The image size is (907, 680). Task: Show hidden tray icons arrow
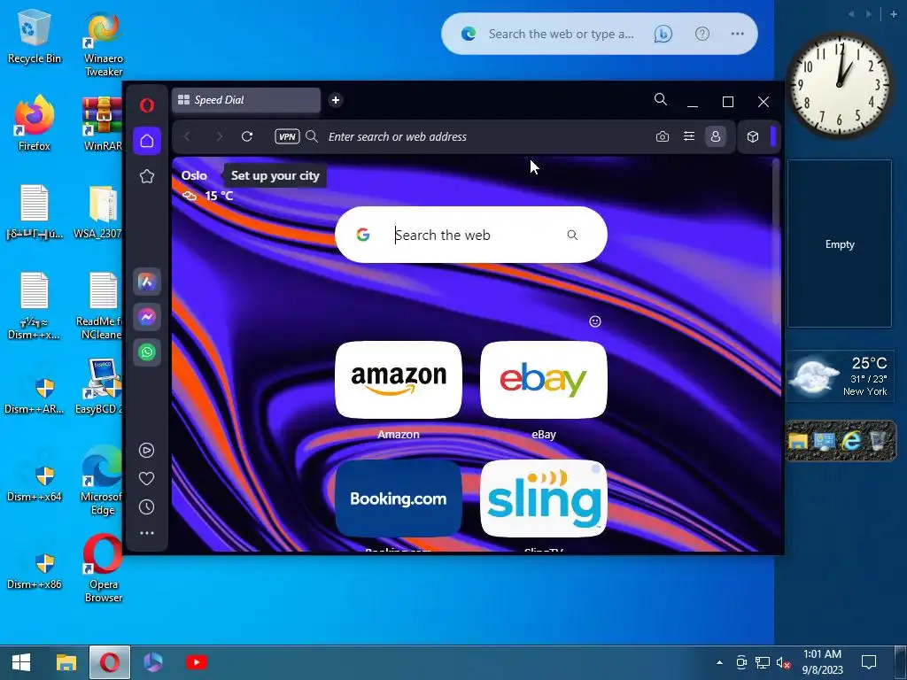(719, 662)
